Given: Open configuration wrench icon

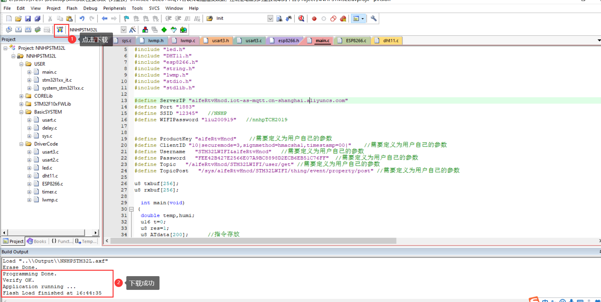Looking at the screenshot, I should (374, 19).
